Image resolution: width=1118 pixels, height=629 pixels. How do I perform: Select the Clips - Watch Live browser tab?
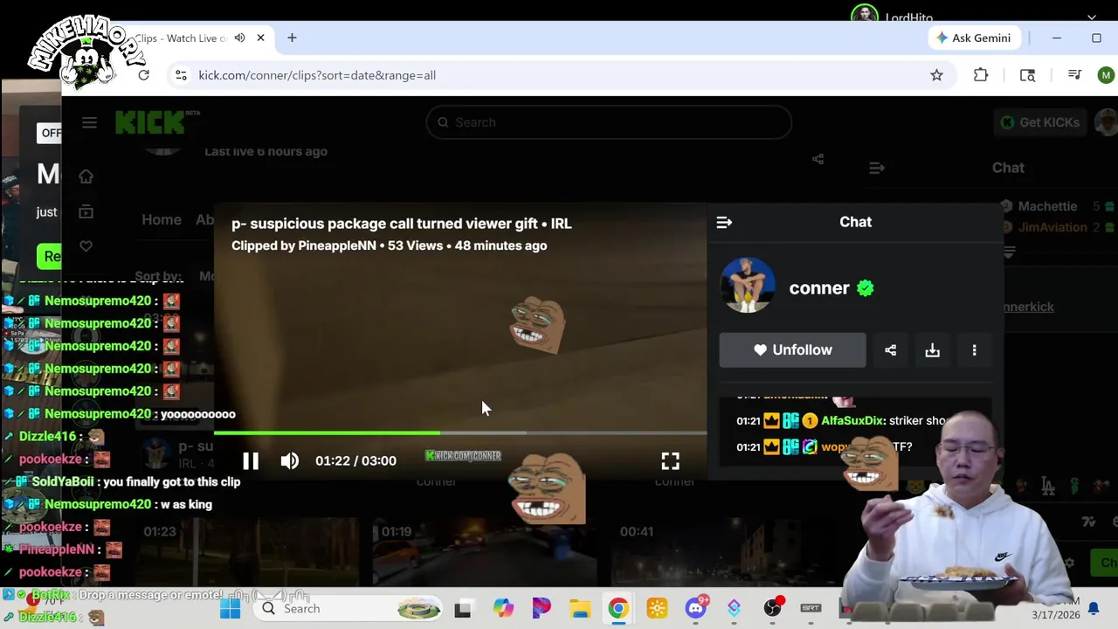[181, 38]
